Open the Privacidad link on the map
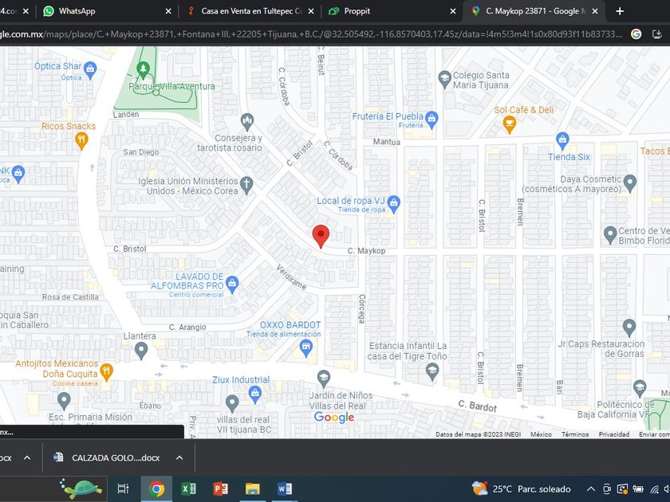Screen dimensions: 670x502 coord(613,434)
